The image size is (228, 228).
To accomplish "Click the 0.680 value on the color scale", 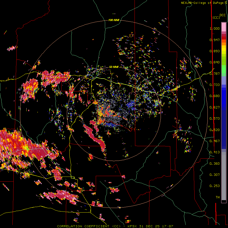I will (x=215, y=96).
